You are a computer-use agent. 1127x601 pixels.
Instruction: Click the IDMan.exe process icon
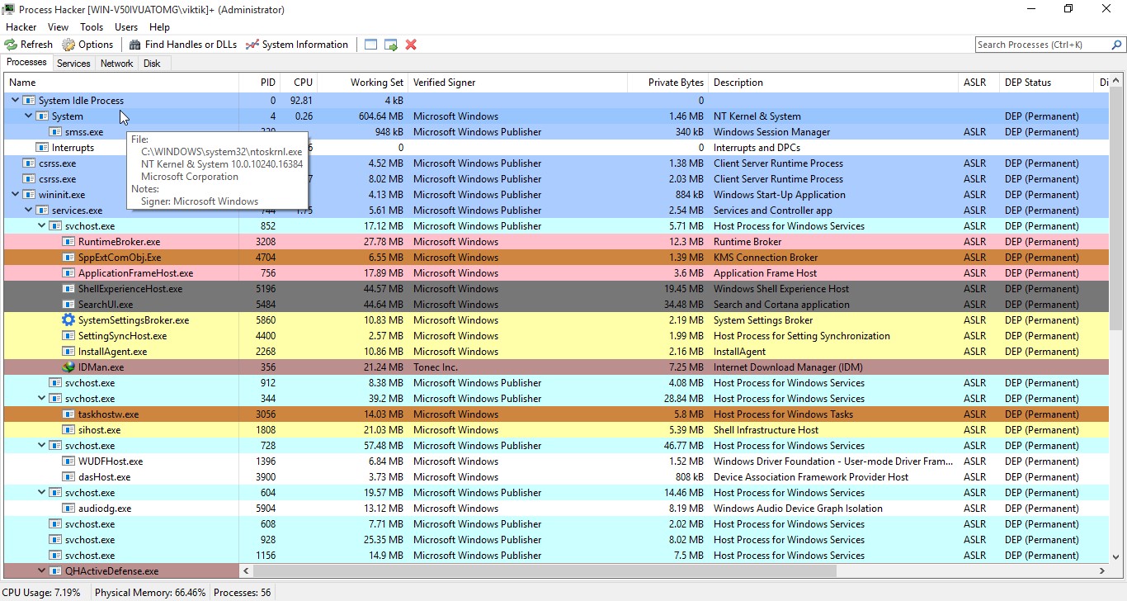[68, 367]
